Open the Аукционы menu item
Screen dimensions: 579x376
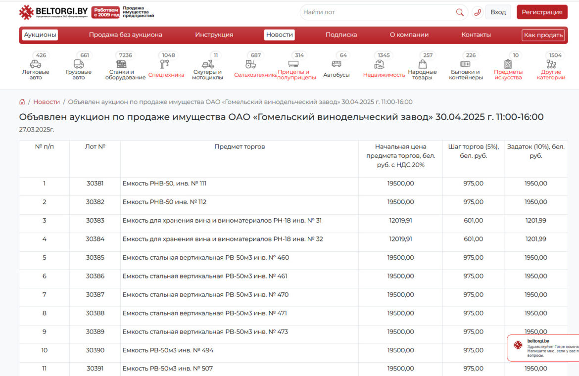[x=40, y=35]
